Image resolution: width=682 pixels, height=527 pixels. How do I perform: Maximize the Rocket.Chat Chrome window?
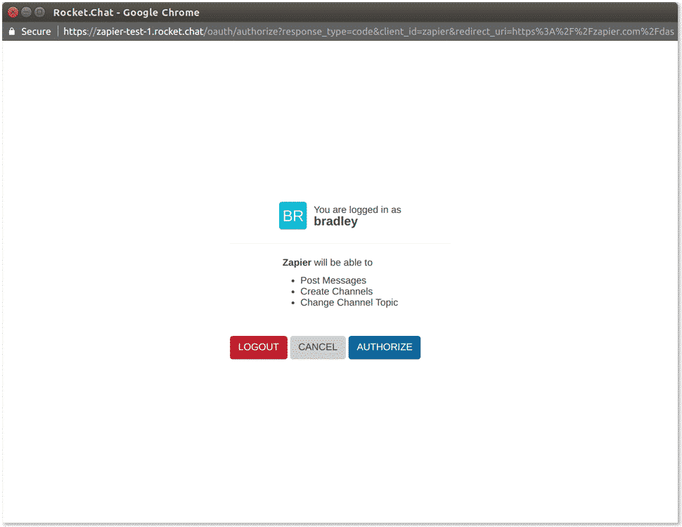click(39, 12)
